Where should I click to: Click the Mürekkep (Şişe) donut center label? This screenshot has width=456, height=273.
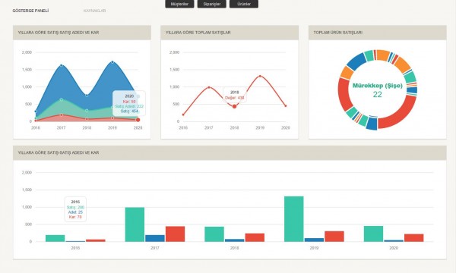[378, 86]
